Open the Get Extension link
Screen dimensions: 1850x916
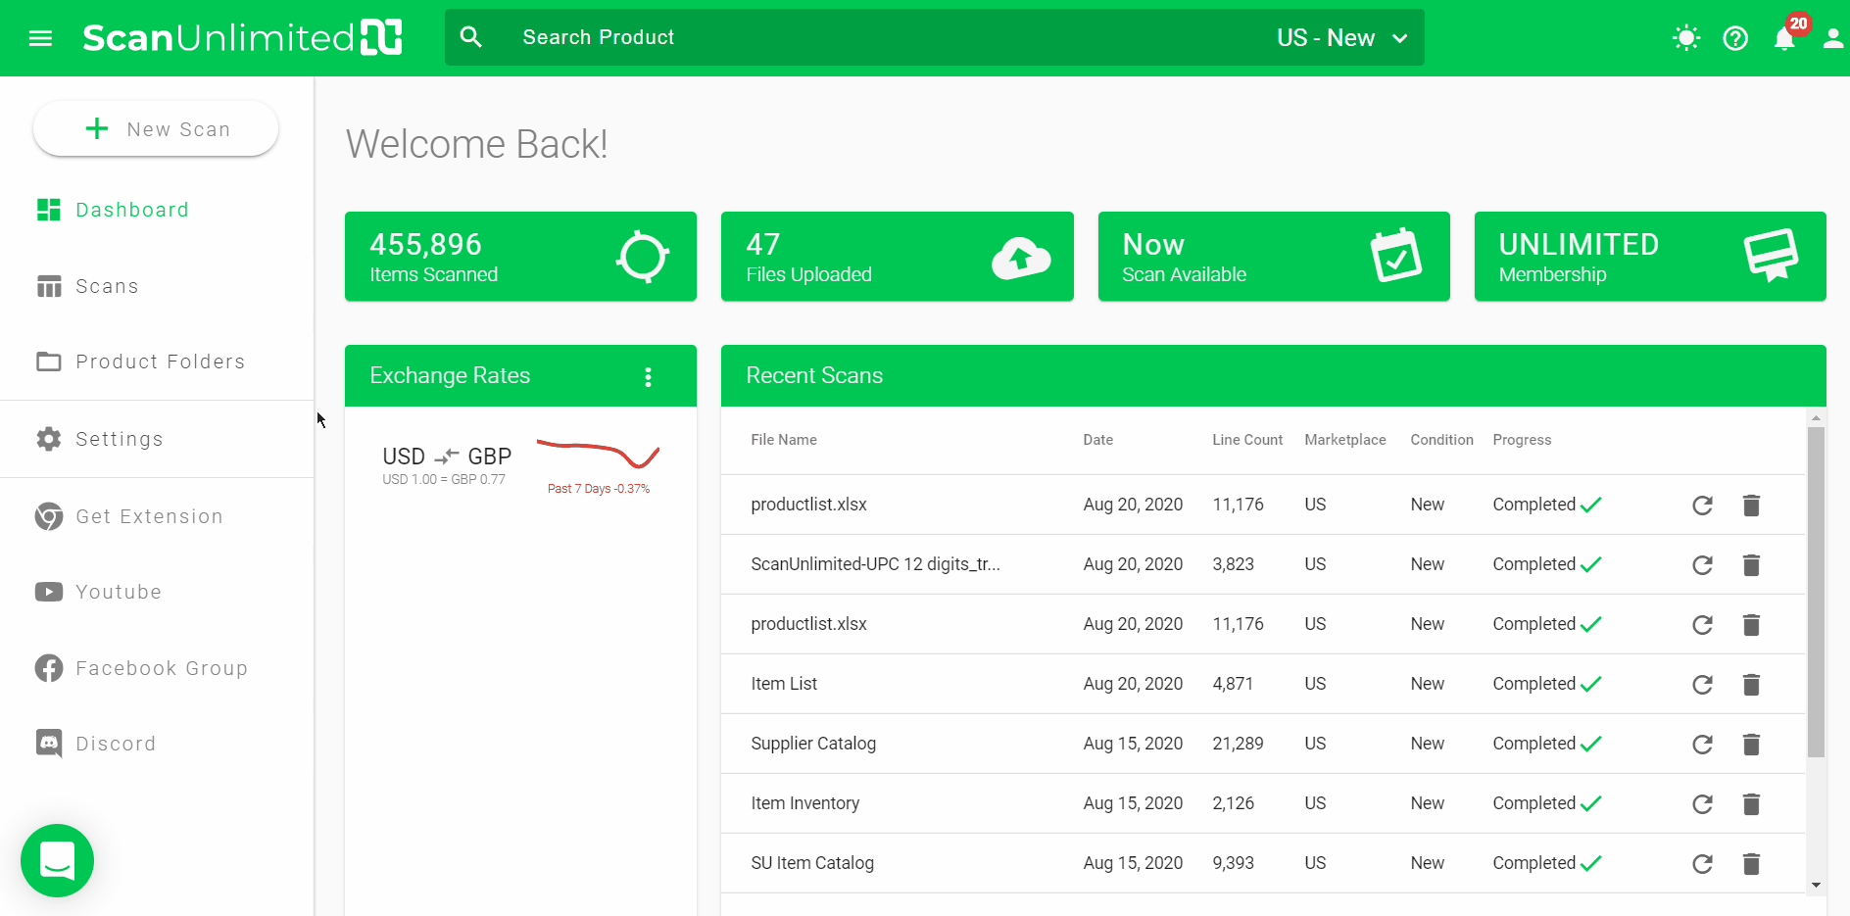[149, 516]
